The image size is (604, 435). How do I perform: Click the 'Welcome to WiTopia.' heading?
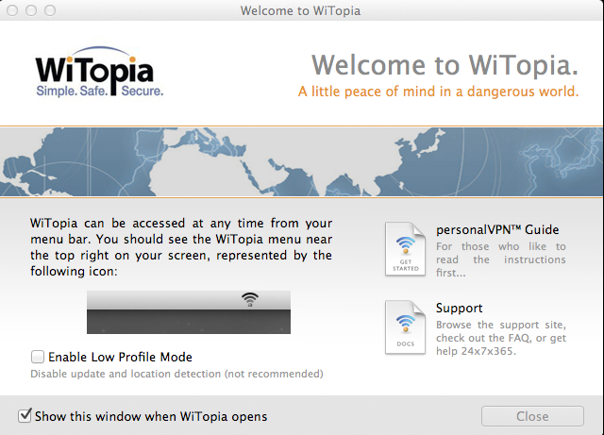pos(445,65)
